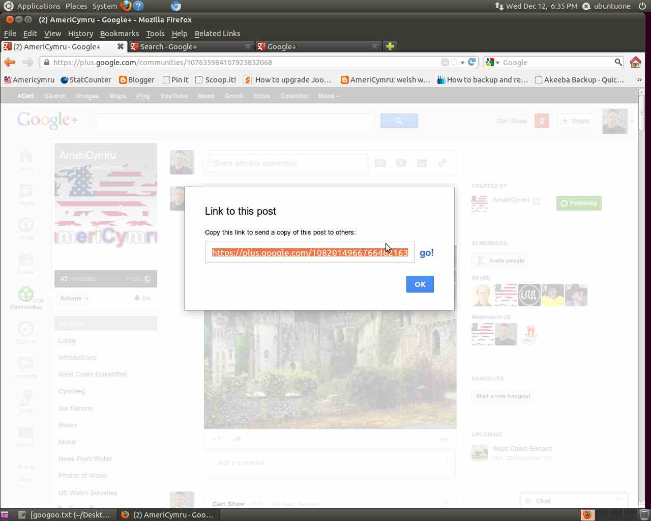Open the StatCounter bookmark
Image resolution: width=651 pixels, height=521 pixels.
85,80
